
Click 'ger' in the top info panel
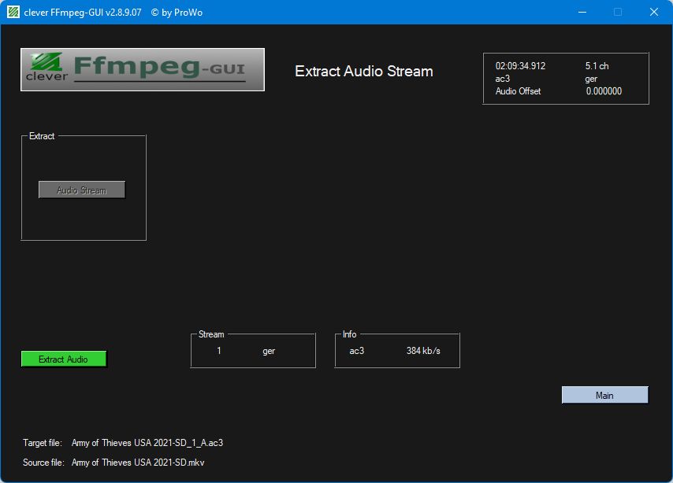point(591,79)
